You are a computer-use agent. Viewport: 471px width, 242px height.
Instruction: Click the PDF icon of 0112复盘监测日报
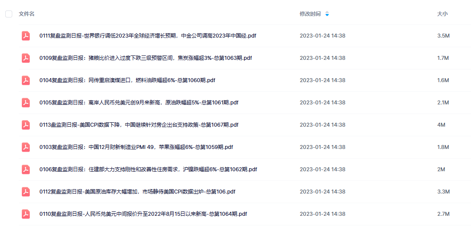click(26, 192)
